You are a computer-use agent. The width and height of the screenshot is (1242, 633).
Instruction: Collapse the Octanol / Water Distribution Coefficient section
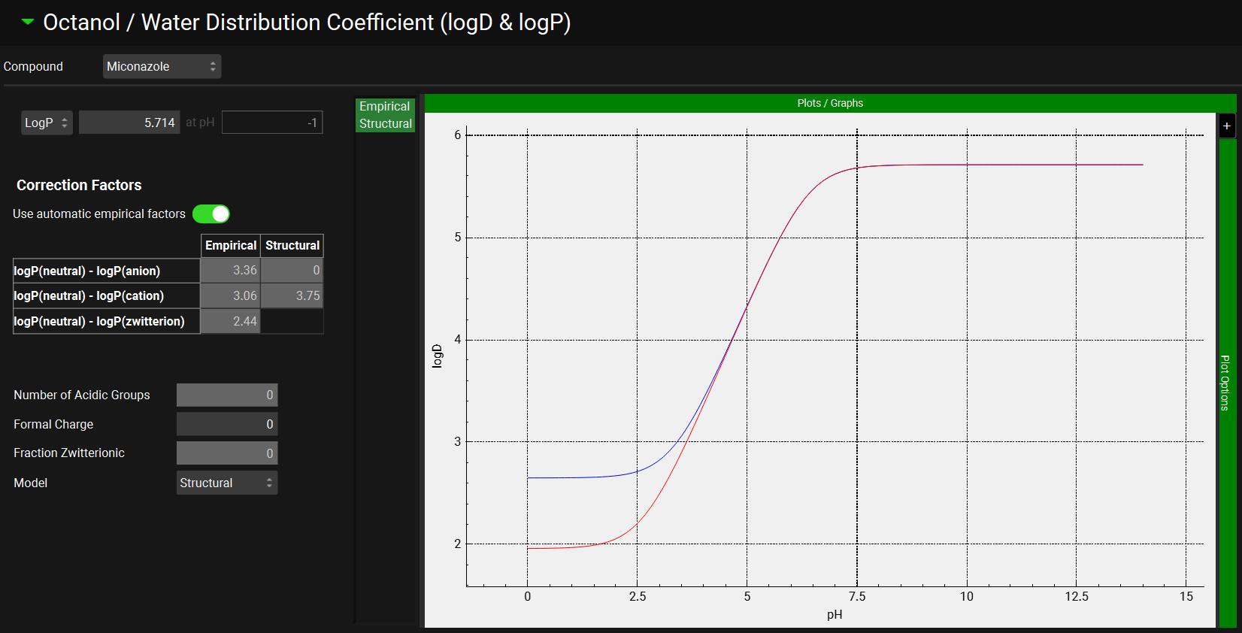28,23
